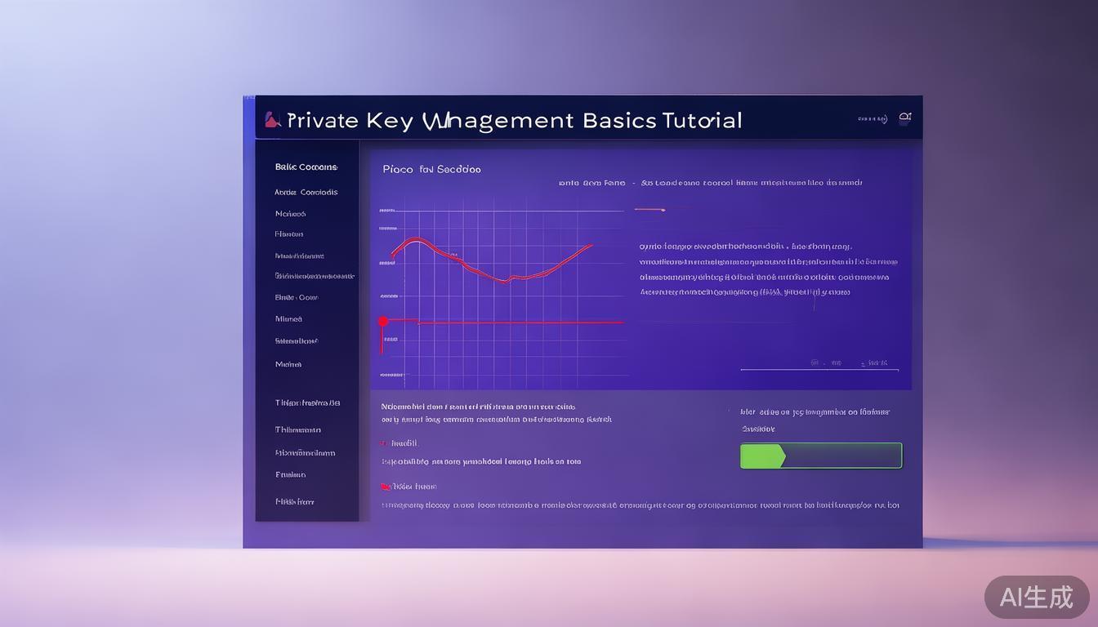Click the short red legend line above the text
The width and height of the screenshot is (1098, 627).
click(x=649, y=210)
